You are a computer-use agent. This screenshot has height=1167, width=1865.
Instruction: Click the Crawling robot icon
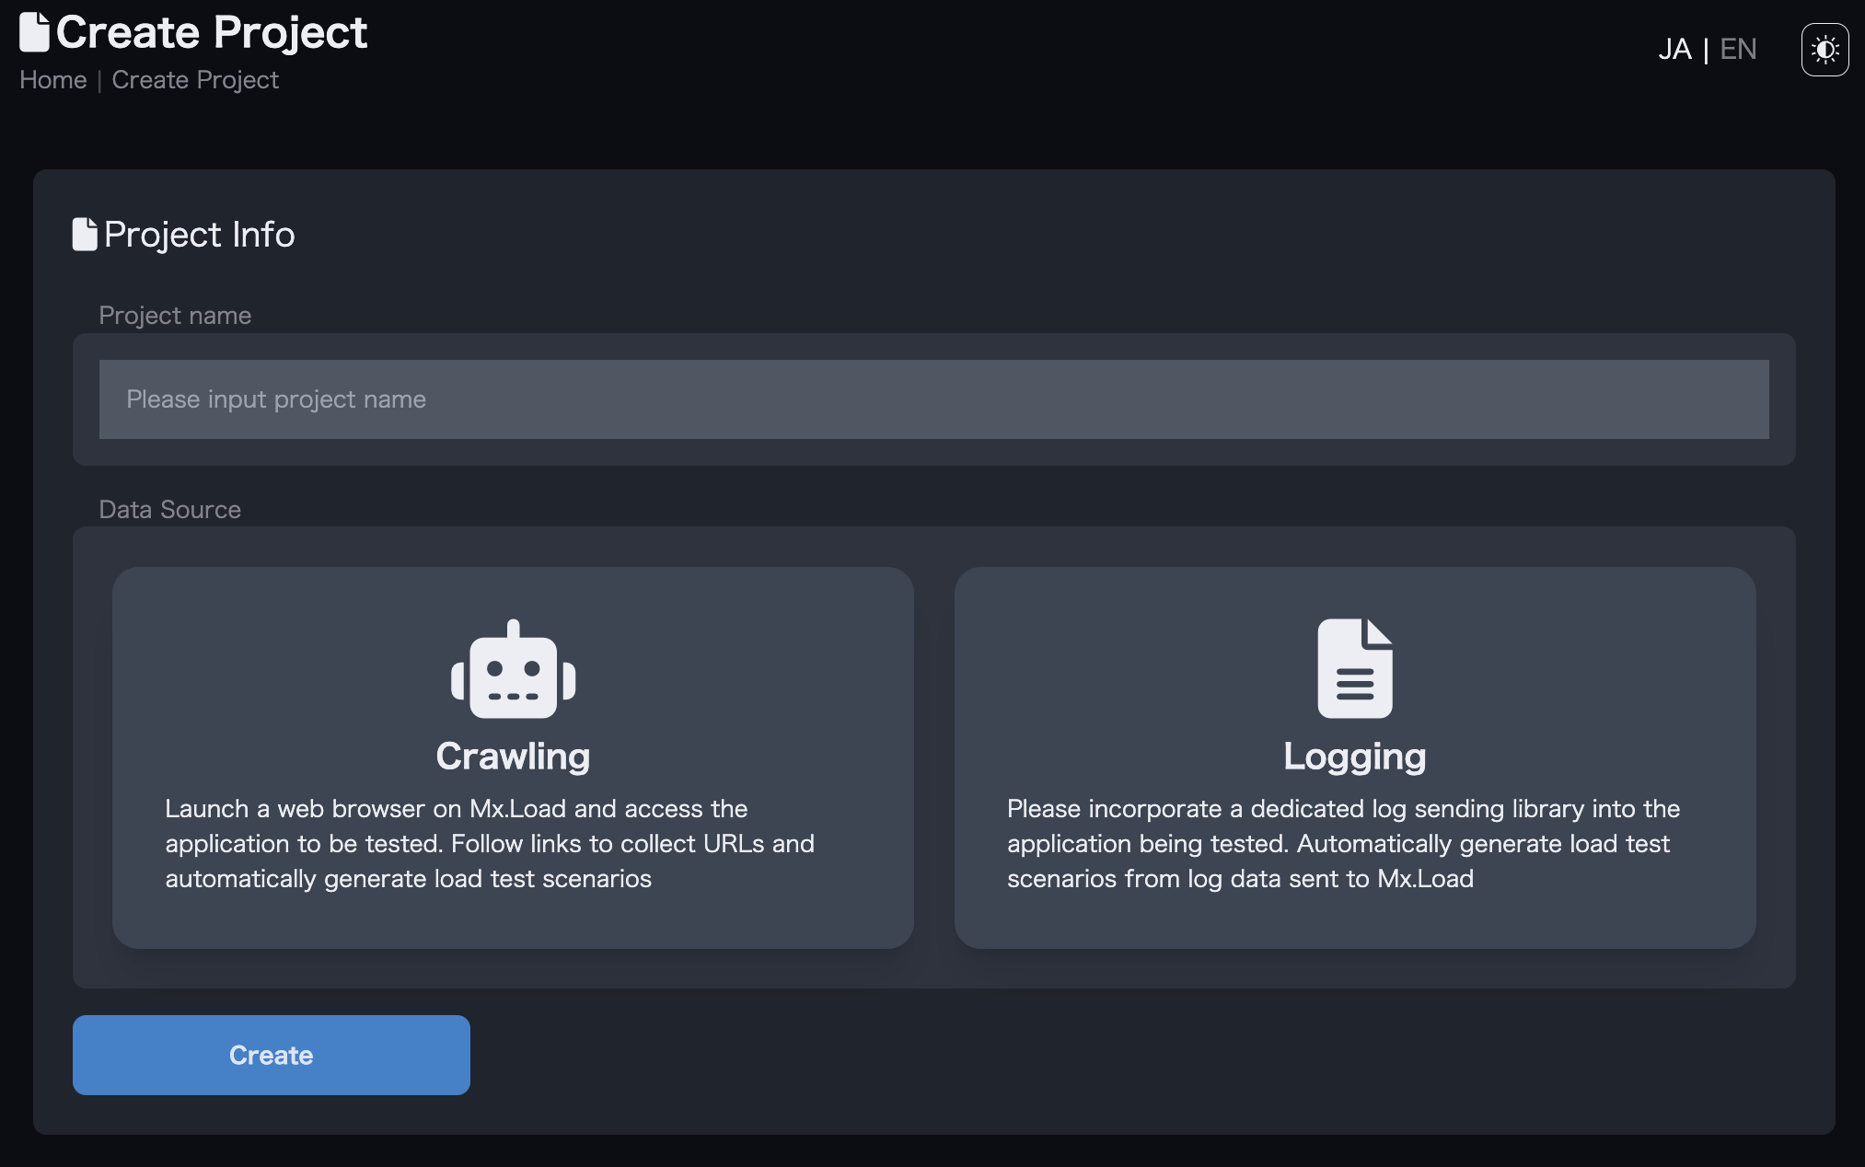[x=513, y=670]
